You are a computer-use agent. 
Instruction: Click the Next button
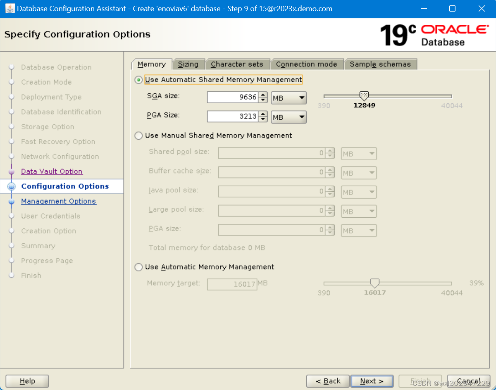coord(372,381)
